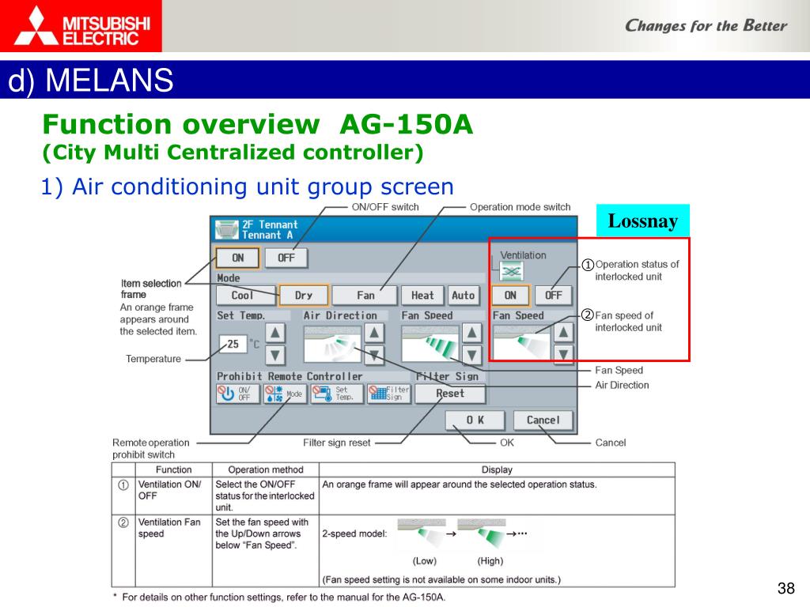
Task: Prohibit remote Set Temp. change
Action: tap(336, 394)
